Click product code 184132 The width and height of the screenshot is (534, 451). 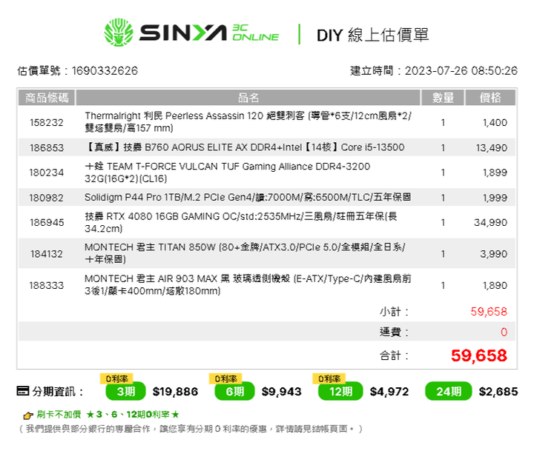tap(46, 254)
